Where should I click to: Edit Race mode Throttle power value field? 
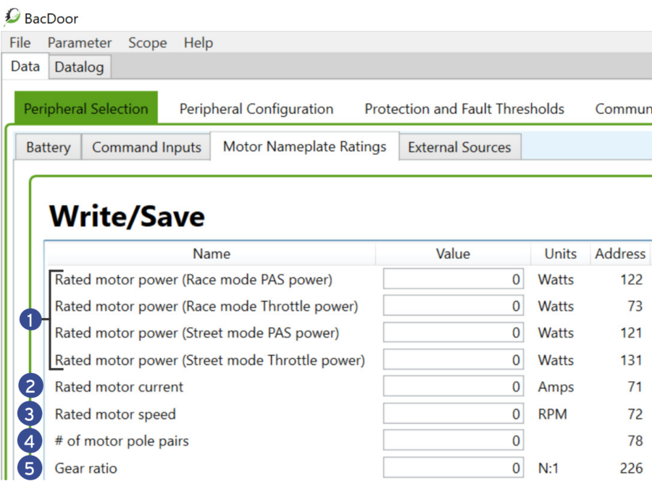(x=454, y=306)
